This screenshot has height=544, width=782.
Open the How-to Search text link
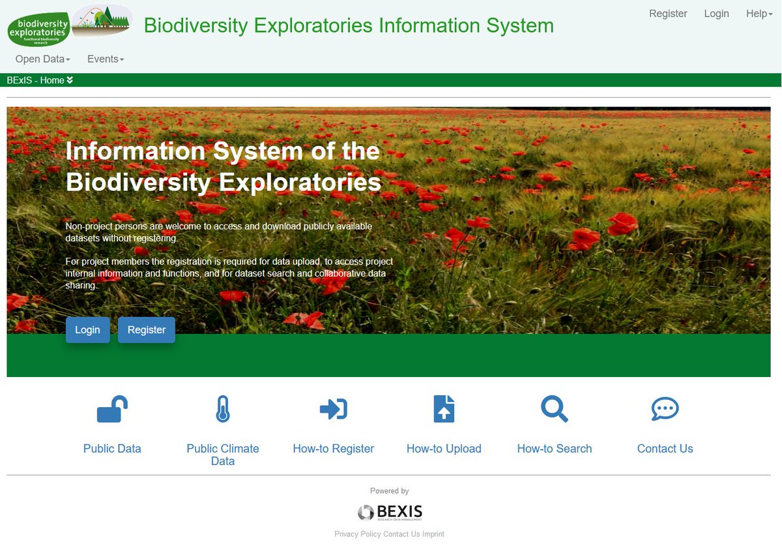click(x=555, y=449)
